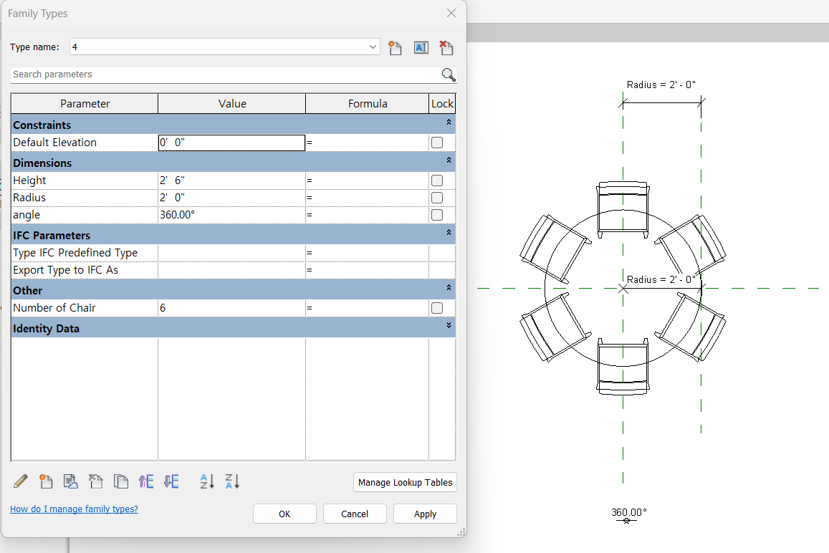This screenshot has width=829, height=553.
Task: Select the Height parameter name
Action: click(x=29, y=181)
